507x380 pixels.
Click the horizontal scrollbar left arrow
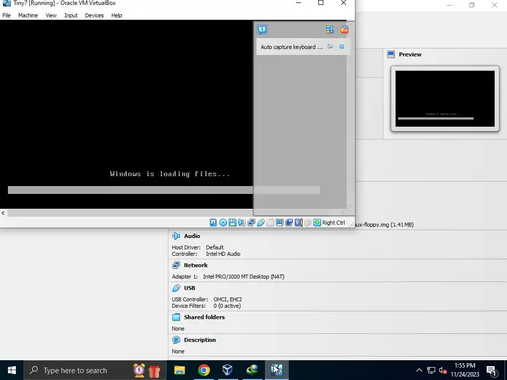[3, 213]
